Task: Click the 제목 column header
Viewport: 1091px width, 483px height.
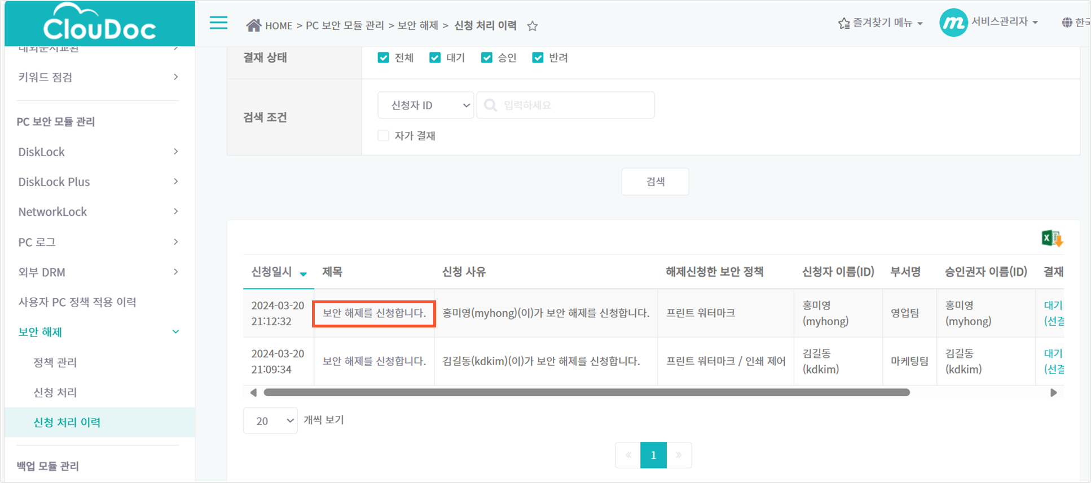Action: tap(332, 272)
